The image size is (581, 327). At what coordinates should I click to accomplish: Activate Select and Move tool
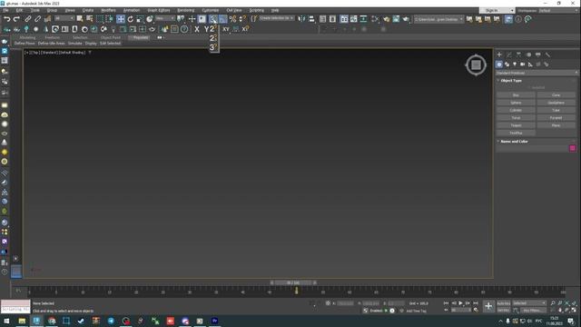121,19
